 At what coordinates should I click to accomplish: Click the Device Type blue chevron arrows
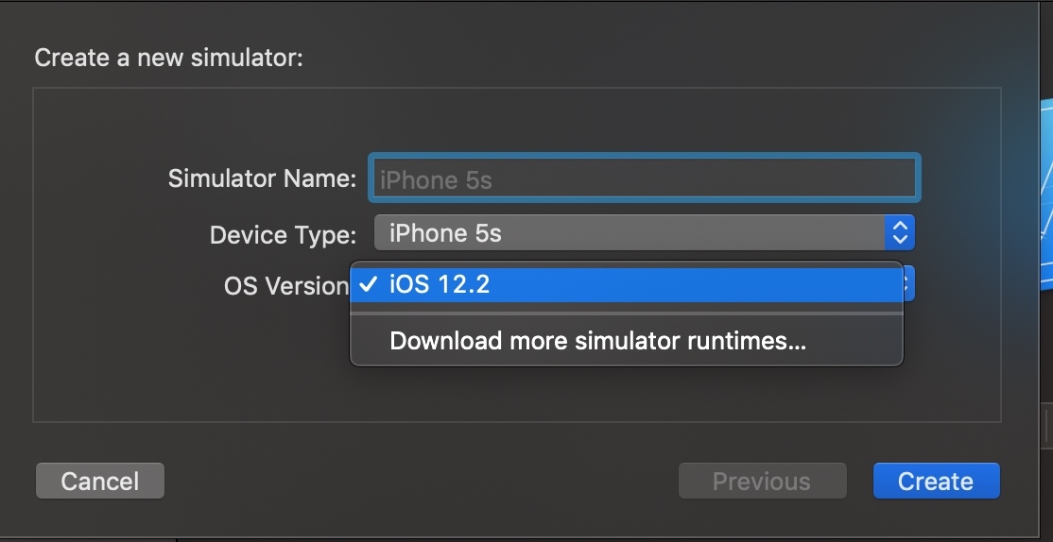[899, 233]
